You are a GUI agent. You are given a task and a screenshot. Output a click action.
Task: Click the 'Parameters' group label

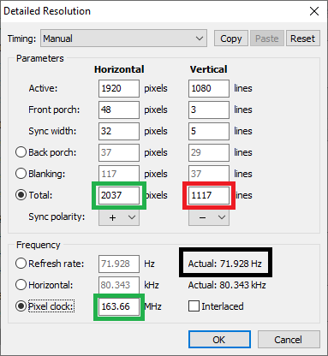click(x=40, y=58)
